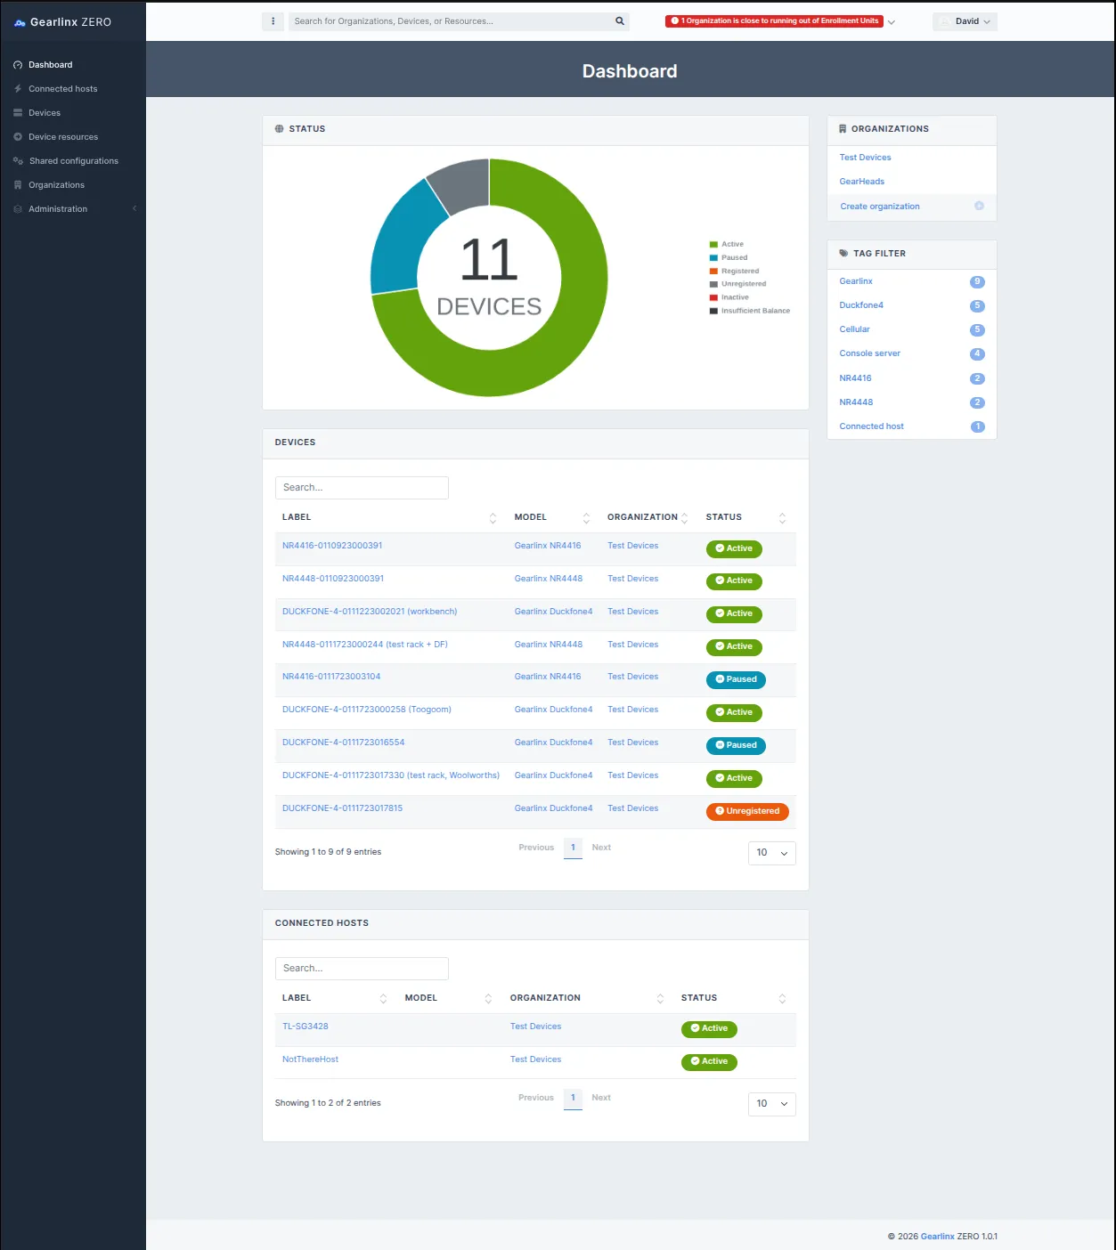Open devices table page size dropdown

coord(772,853)
